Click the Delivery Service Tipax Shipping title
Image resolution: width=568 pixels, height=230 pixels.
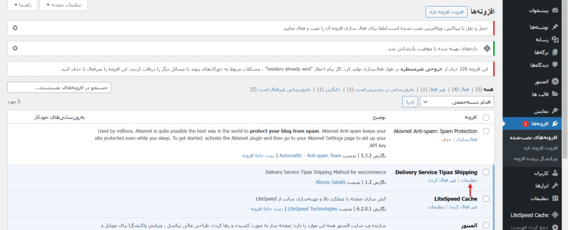point(436,172)
